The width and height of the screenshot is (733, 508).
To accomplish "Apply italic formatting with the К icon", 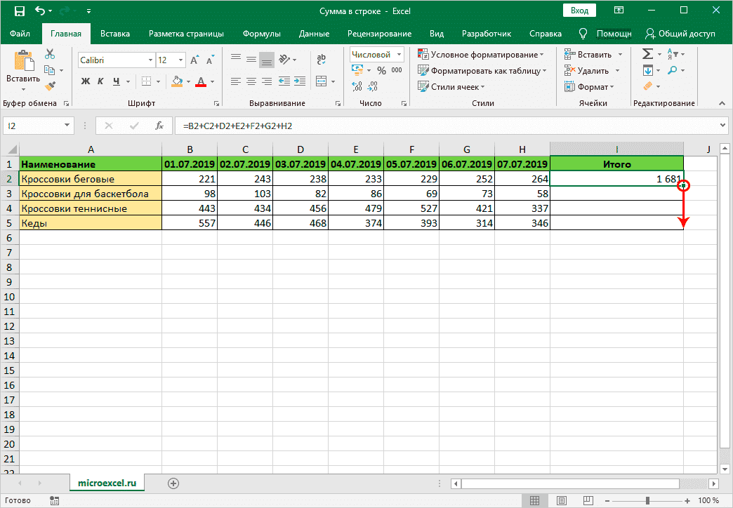I will tap(100, 81).
